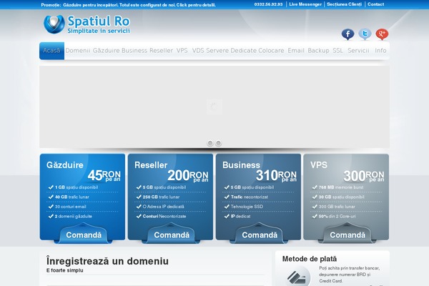
Task: Open the Live Messenger link
Action: 305,4
